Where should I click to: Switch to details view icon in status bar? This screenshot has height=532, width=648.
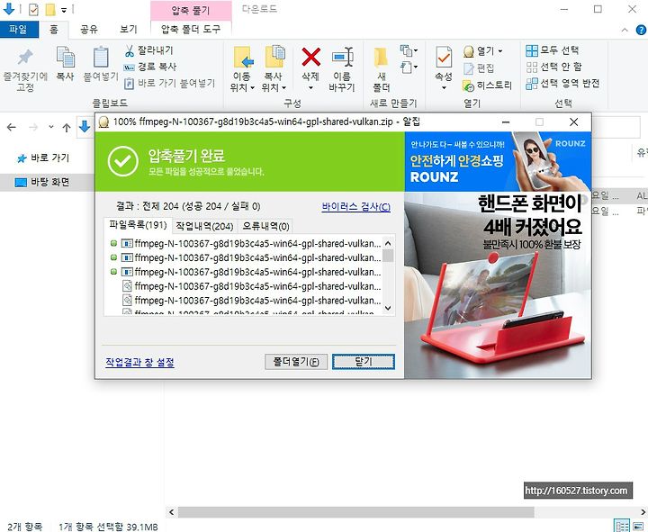[622, 526]
